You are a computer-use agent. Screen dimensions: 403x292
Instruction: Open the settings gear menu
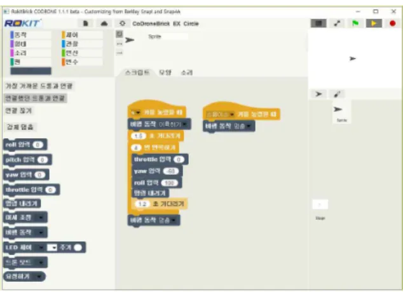[122, 24]
